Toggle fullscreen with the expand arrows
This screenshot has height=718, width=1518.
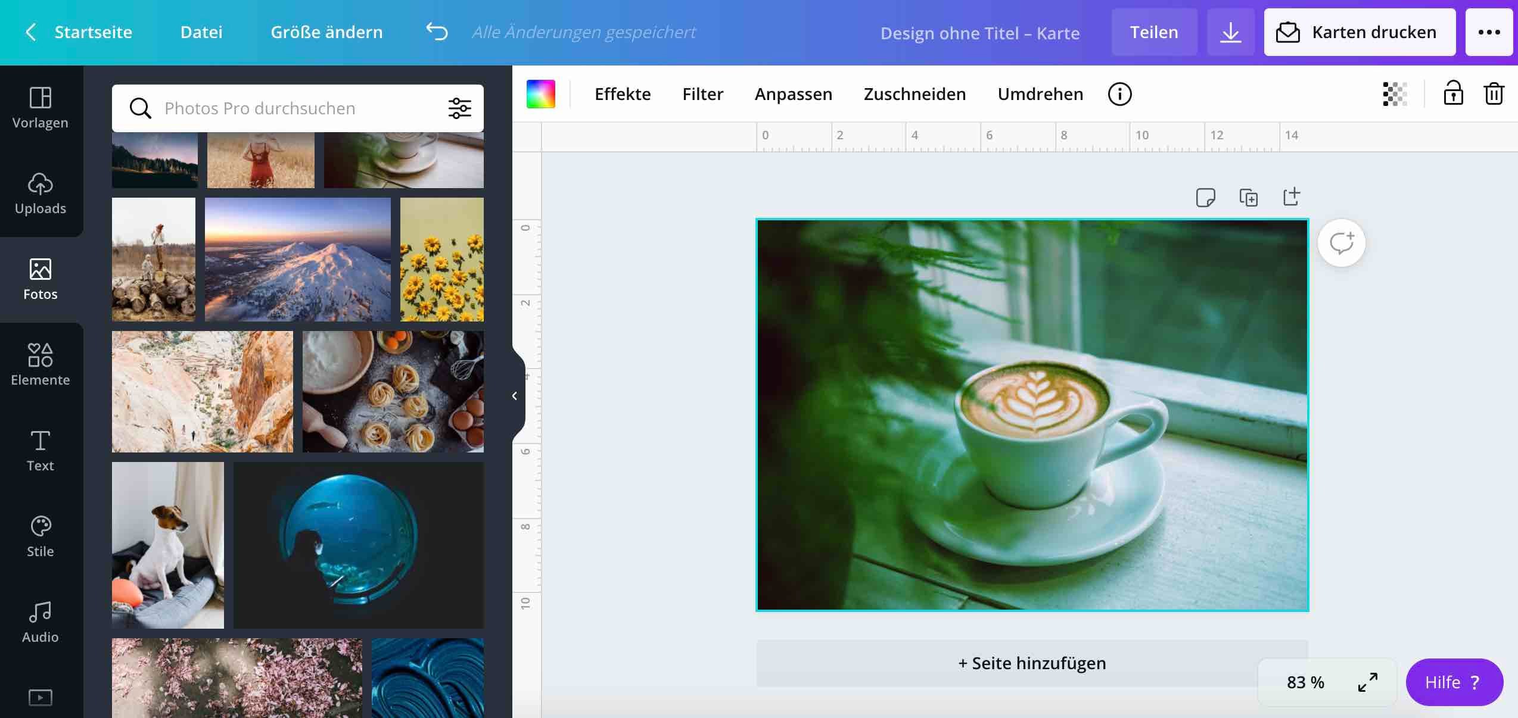click(x=1368, y=682)
